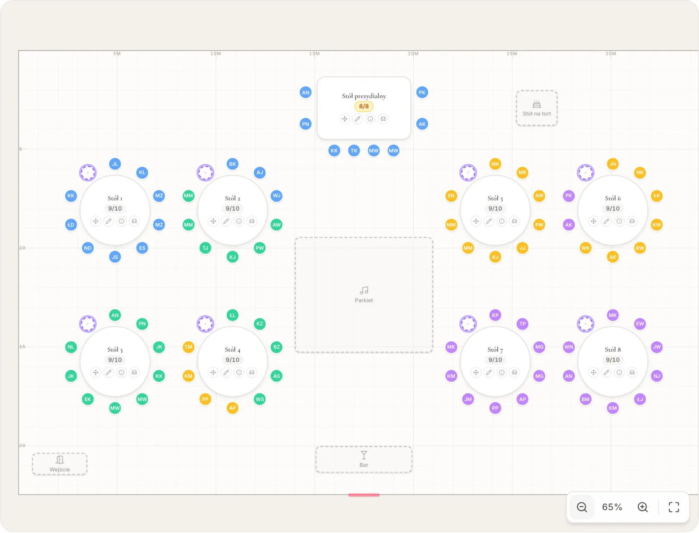Screen dimensions: 699x533
Task: Click guest TK at Stół prezydialny
Action: [x=354, y=151]
